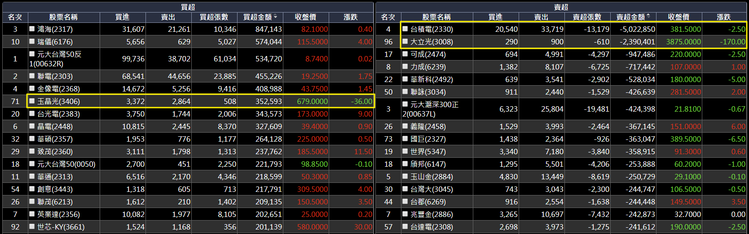This screenshot has width=749, height=234.
Task: Tick the checkbox for 台積電(2330)
Action: (x=405, y=29)
